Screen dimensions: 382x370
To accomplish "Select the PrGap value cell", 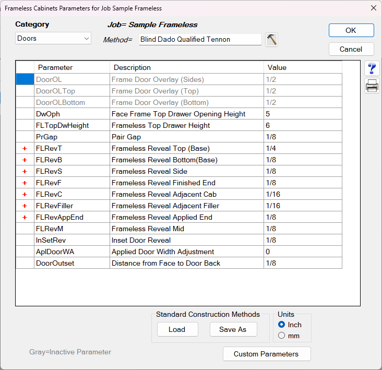I will 303,137.
